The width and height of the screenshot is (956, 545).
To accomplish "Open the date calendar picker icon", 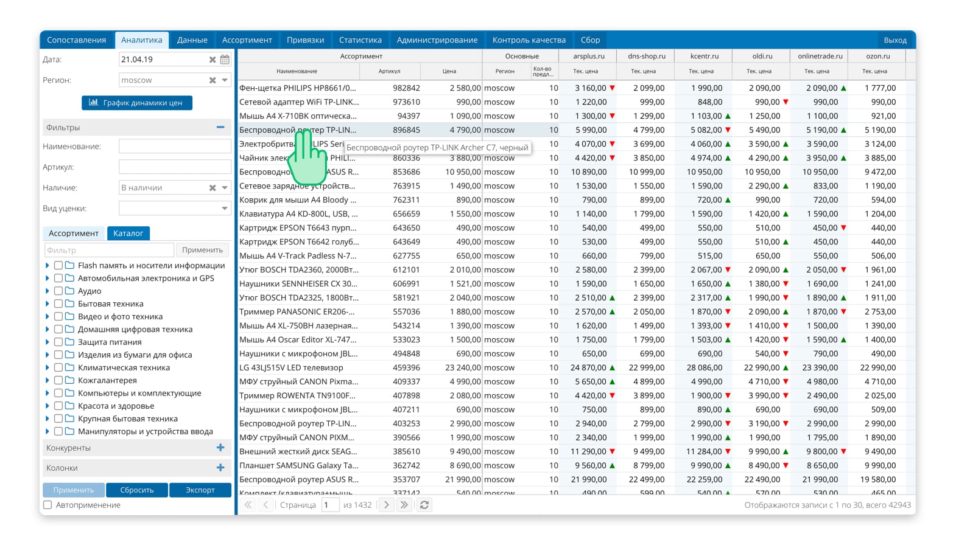I will pos(225,60).
